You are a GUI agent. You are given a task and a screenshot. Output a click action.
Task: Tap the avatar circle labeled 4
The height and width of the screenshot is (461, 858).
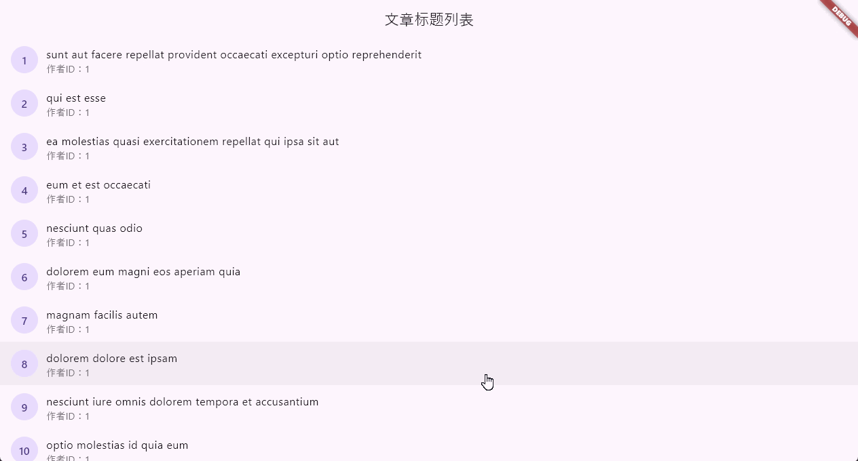pyautogui.click(x=24, y=191)
